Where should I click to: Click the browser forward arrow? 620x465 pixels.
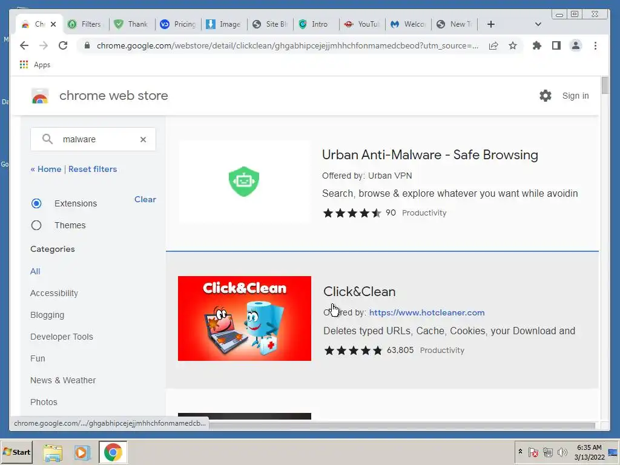click(x=44, y=45)
